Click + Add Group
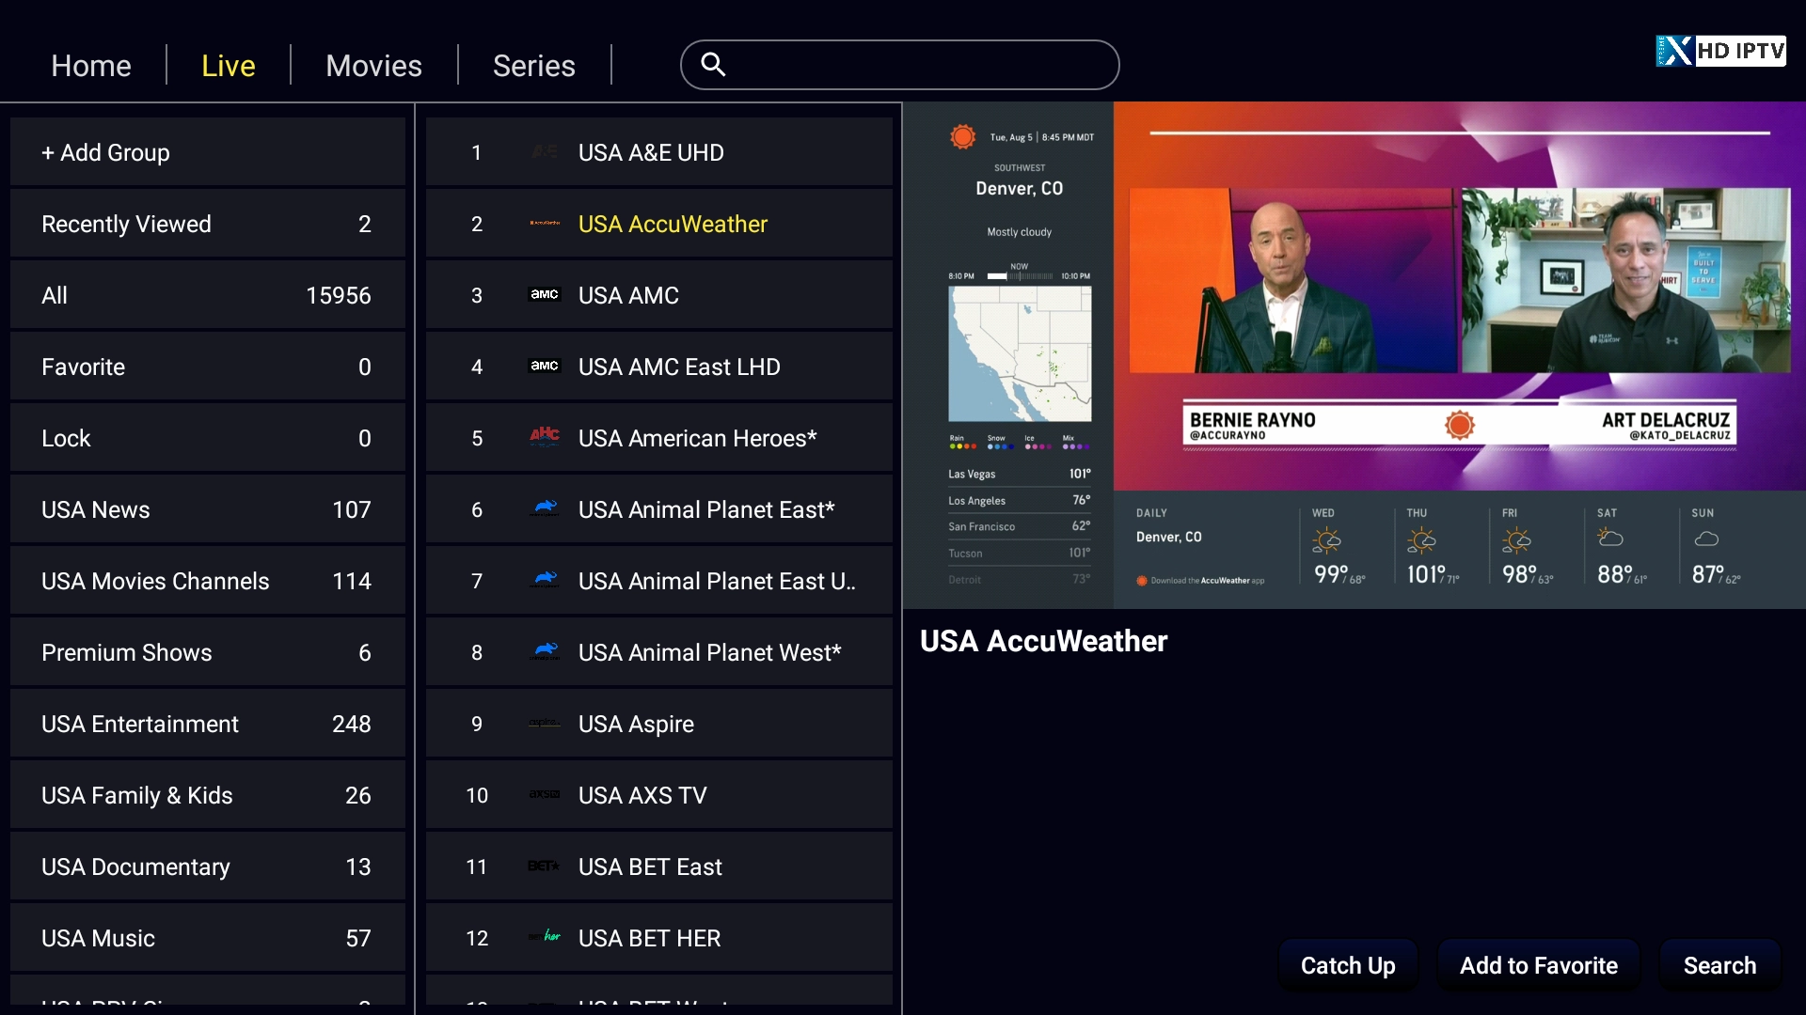1806x1015 pixels. pyautogui.click(x=208, y=152)
